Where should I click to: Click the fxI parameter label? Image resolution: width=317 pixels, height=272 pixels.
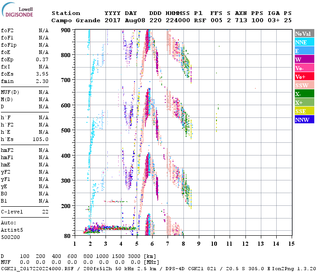pos(5,67)
